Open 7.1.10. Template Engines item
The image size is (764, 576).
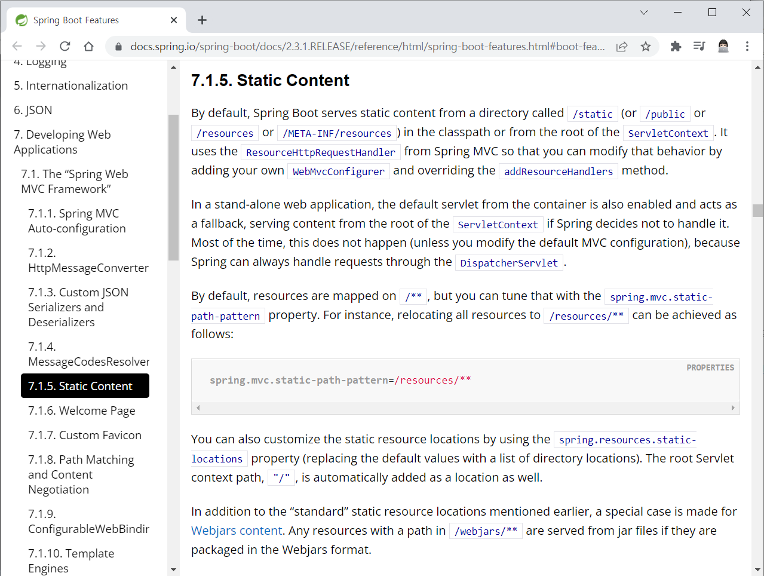(71, 561)
